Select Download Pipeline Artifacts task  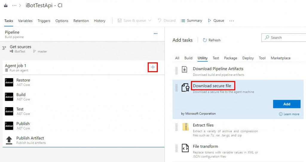[x=238, y=71]
